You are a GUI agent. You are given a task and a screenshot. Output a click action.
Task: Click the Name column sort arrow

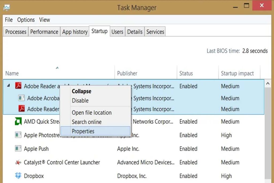coord(57,68)
